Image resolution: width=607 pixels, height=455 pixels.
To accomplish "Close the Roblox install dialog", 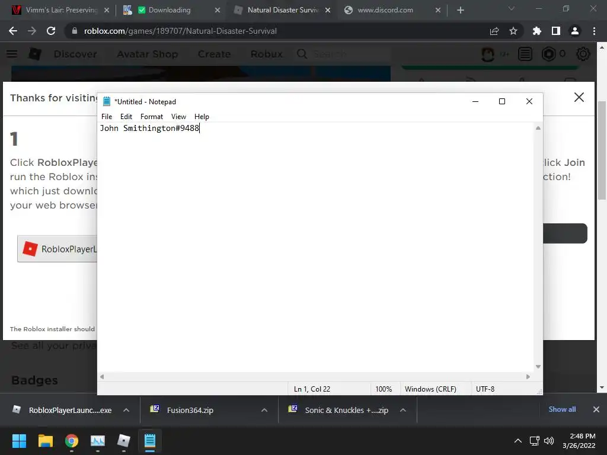I will pos(579,97).
